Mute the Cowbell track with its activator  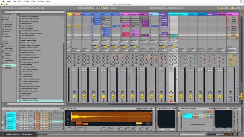161,96
